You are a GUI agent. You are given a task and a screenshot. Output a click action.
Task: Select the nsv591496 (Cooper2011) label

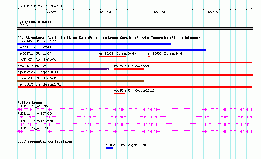pos(133,66)
